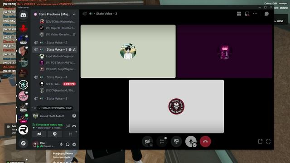Image resolution: width=290 pixels, height=163 pixels.
Task: Turn on camera from the sidebar panel
Action: [39, 134]
